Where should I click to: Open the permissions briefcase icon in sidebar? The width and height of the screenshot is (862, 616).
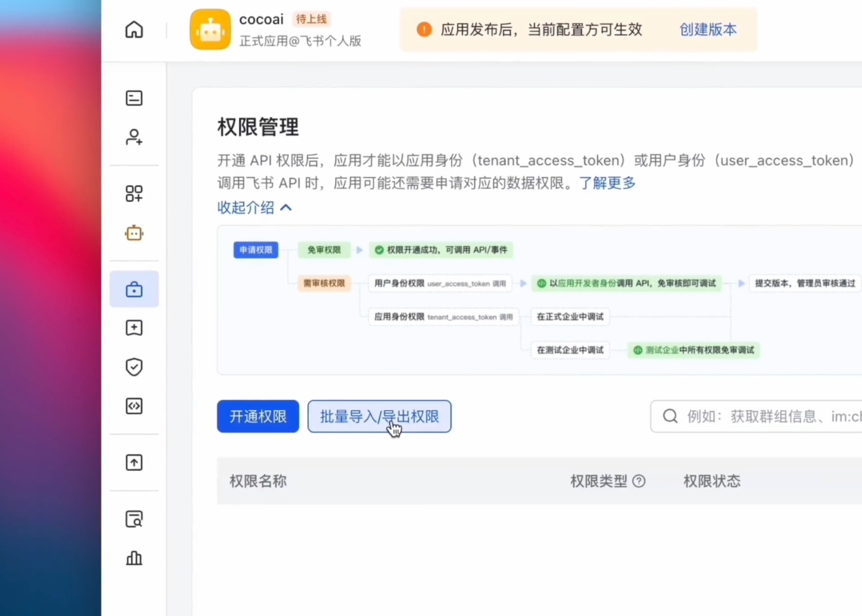(x=134, y=289)
